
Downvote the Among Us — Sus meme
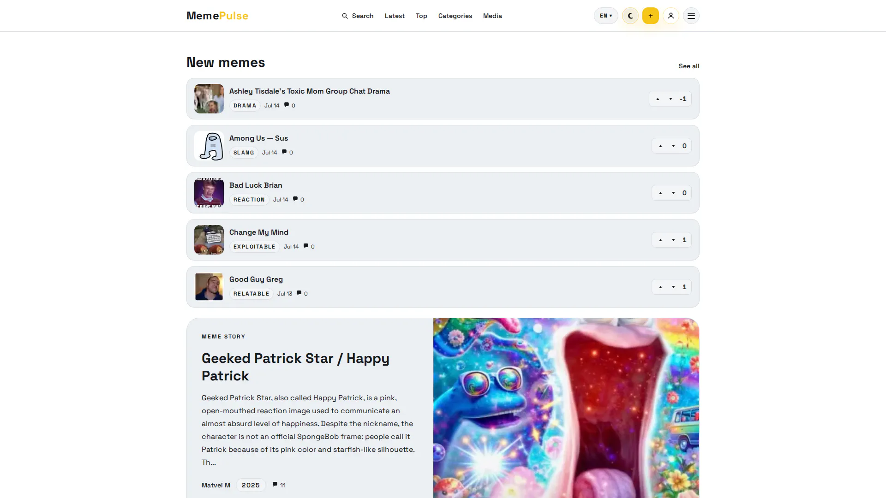coord(673,146)
